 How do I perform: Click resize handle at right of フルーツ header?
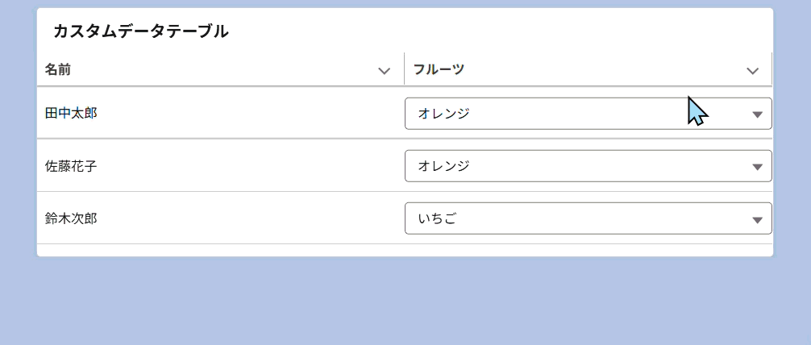coord(771,69)
